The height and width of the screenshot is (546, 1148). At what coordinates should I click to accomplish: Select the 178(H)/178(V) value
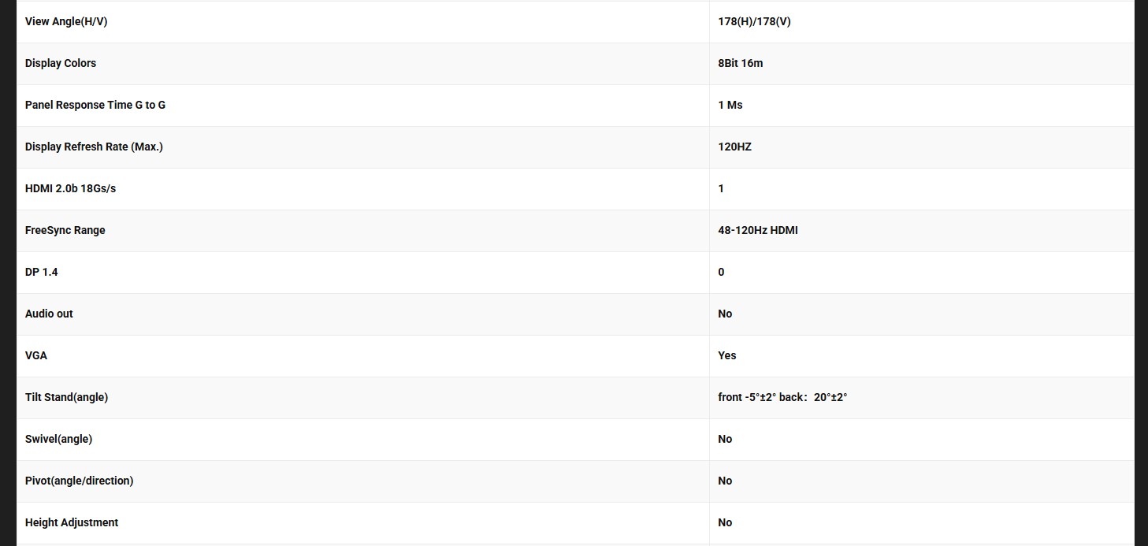[x=754, y=21]
